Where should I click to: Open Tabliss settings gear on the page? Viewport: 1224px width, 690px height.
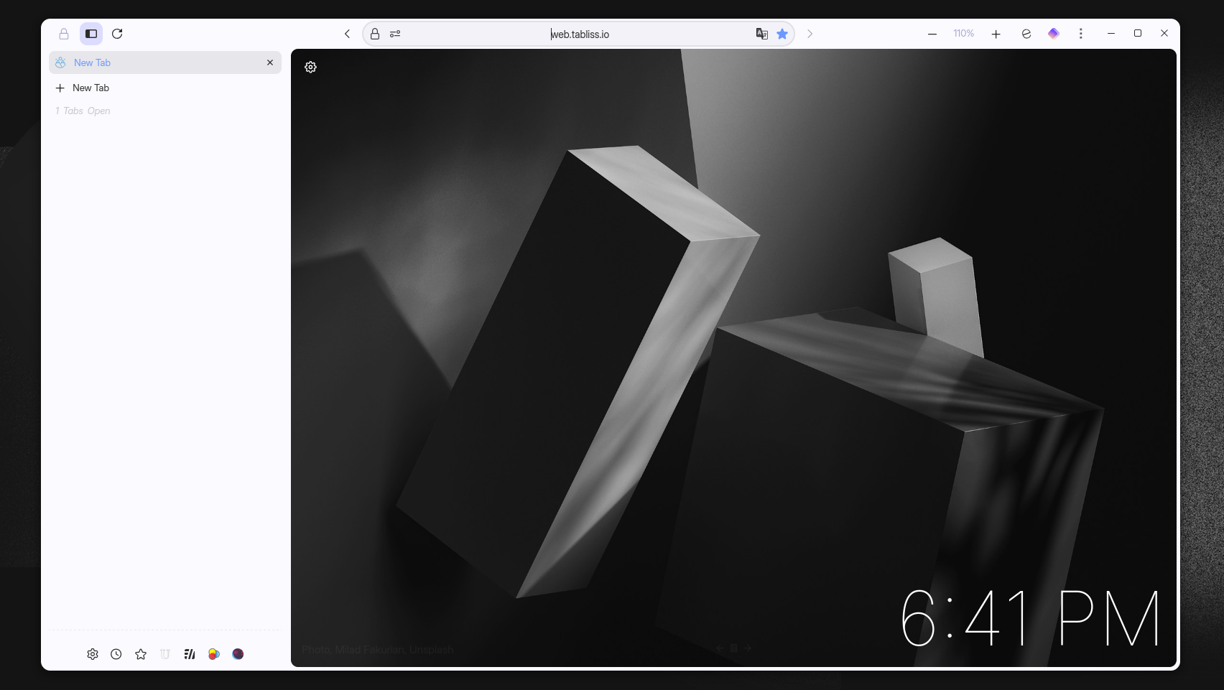310,67
